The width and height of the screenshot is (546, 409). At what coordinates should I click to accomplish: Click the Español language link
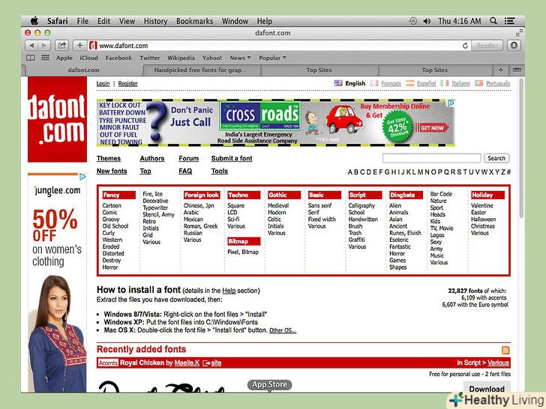point(426,83)
